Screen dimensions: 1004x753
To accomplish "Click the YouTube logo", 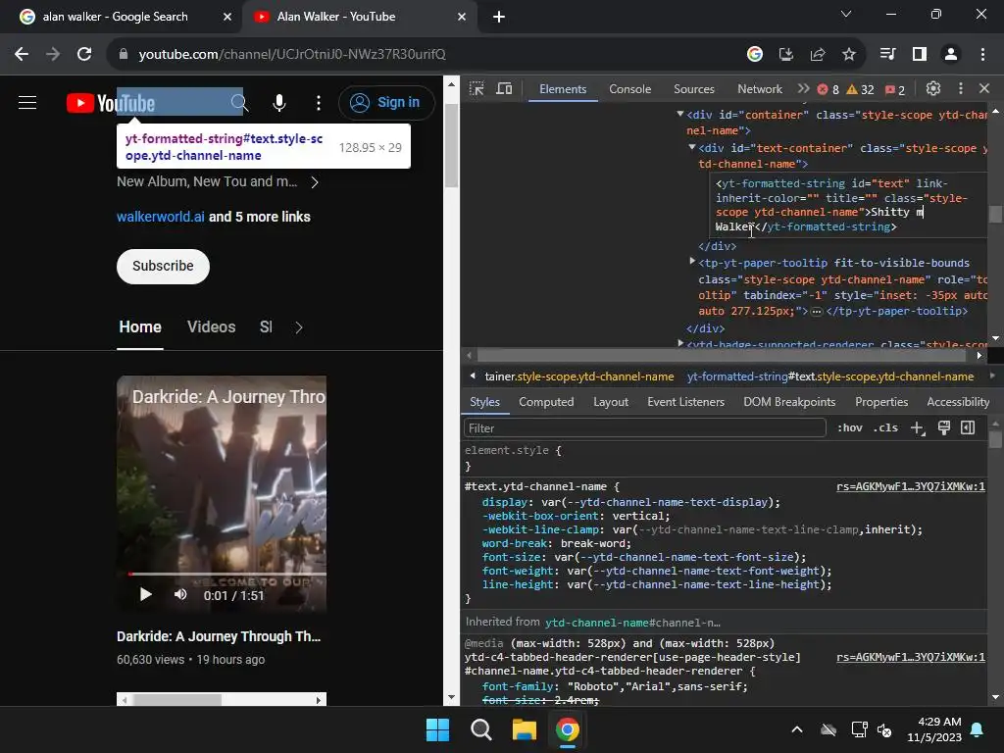I will click(x=110, y=102).
